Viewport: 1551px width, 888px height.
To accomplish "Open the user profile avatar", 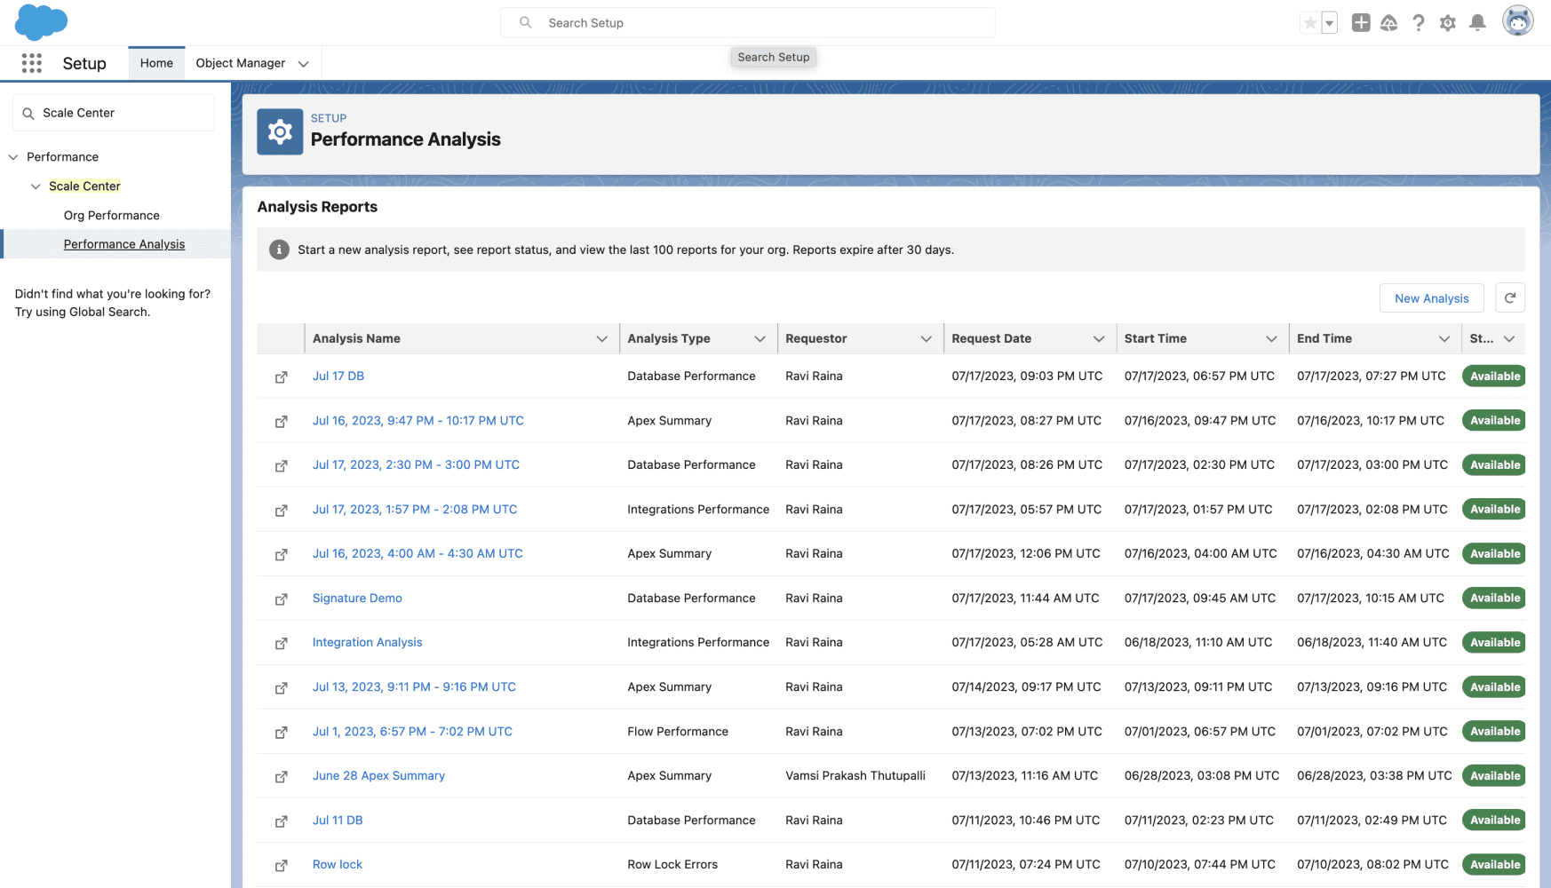I will click(1517, 21).
